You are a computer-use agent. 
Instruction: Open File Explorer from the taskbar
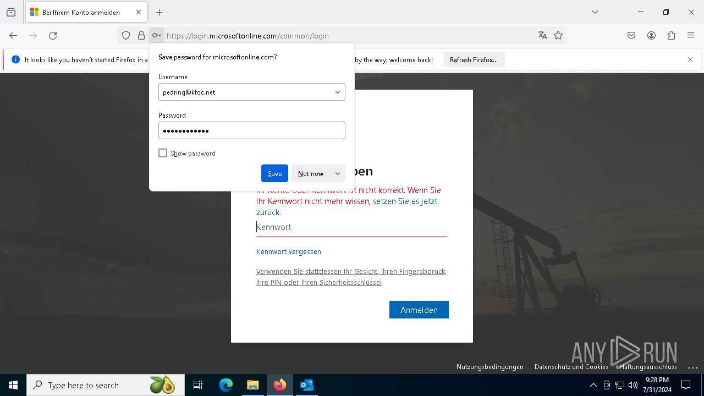[252, 385]
